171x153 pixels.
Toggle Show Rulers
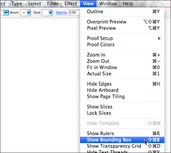(122, 133)
